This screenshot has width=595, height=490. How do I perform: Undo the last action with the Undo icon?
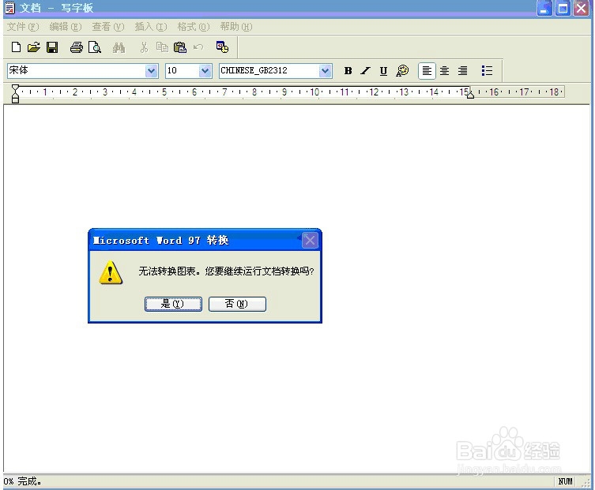(198, 47)
